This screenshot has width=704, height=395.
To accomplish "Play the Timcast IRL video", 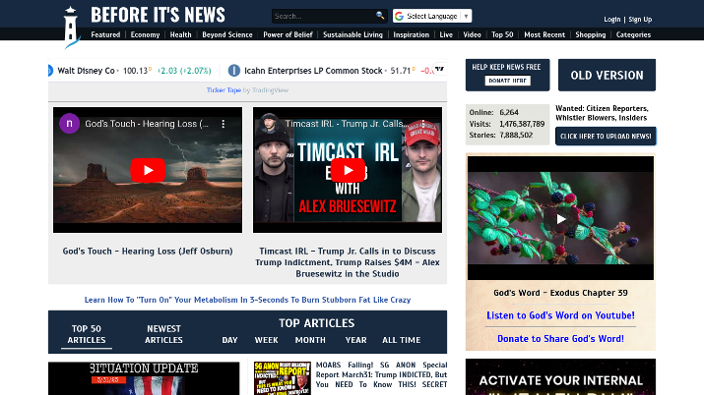I will coord(348,170).
